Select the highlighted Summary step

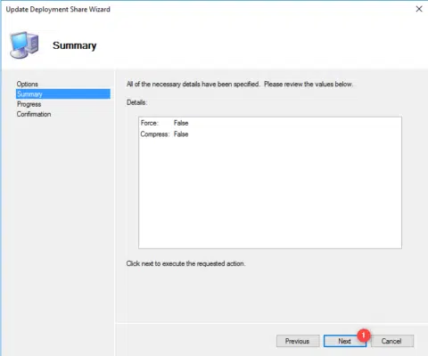(63, 94)
